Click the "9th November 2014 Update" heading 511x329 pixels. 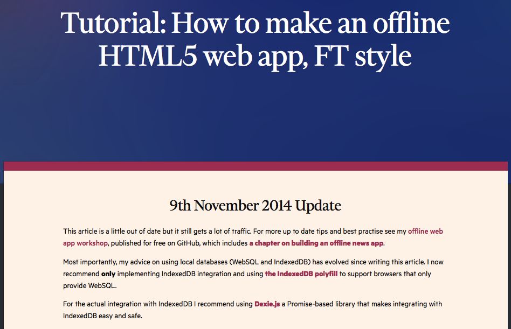(255, 206)
